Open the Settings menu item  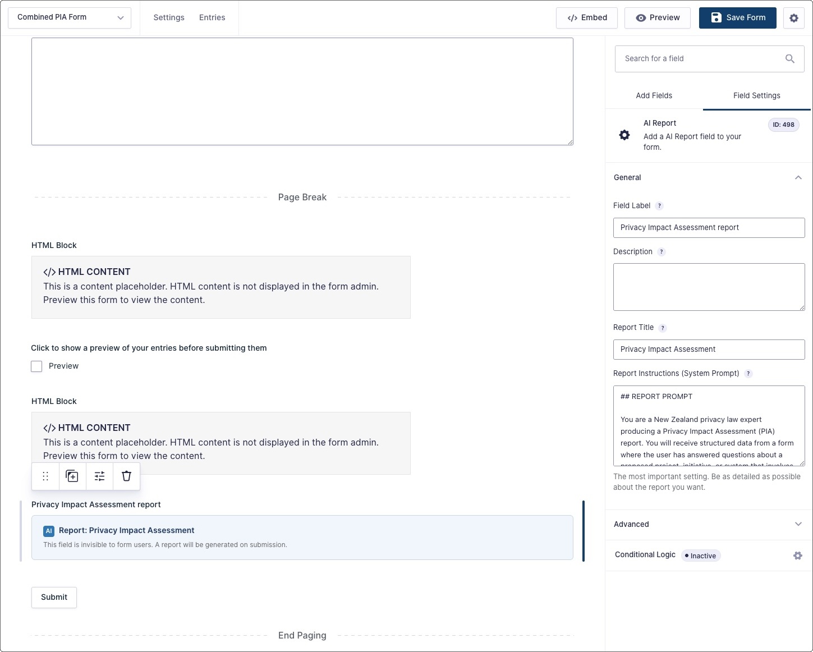169,18
